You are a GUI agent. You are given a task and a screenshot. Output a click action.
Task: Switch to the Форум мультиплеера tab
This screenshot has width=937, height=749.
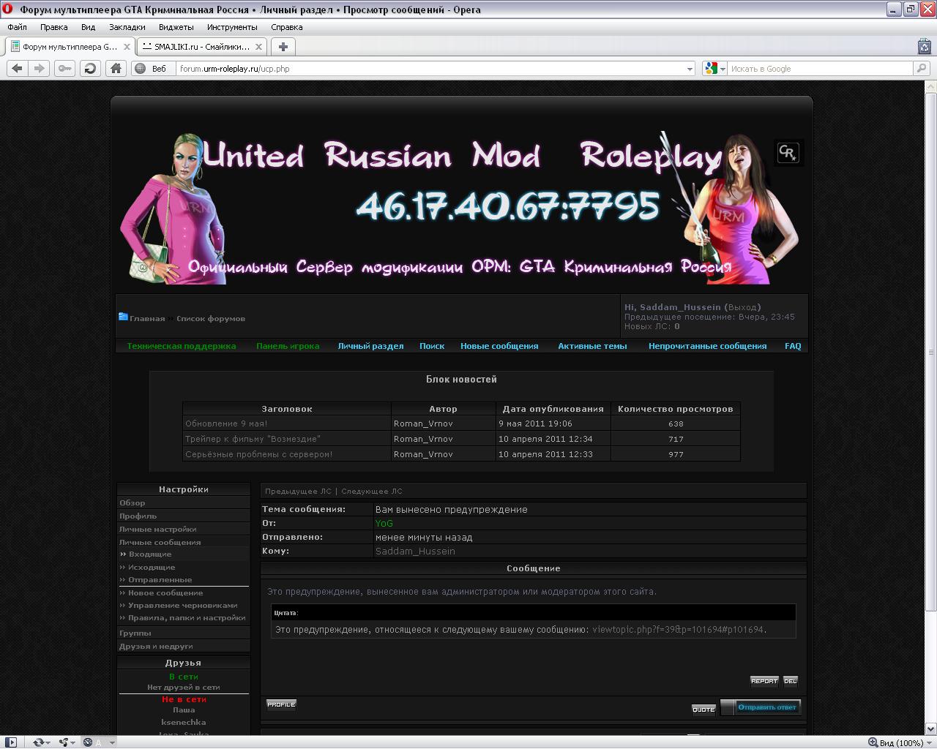70,46
